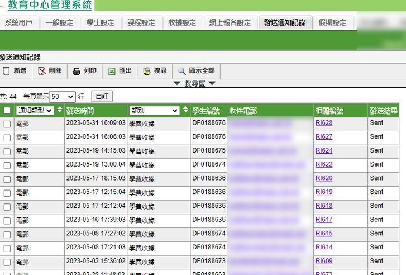
Task: Switch to the 網上報名設定 tab
Action: (230, 23)
